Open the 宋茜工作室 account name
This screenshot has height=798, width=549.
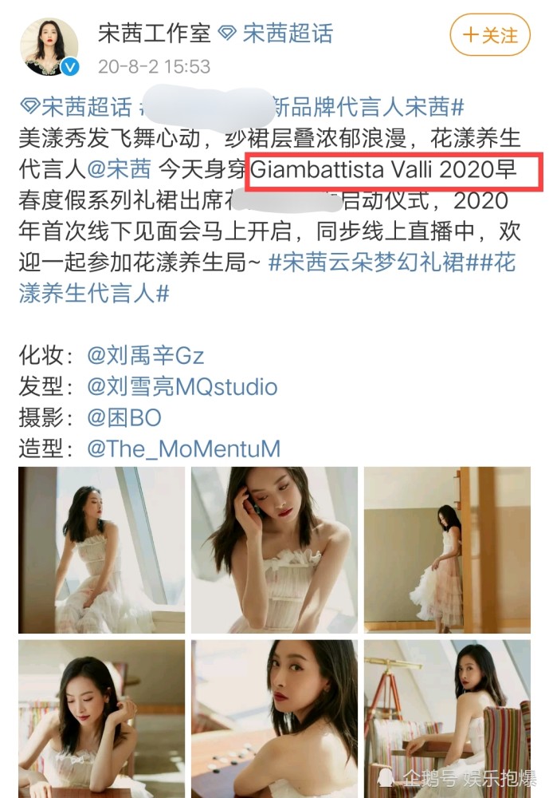click(x=154, y=34)
